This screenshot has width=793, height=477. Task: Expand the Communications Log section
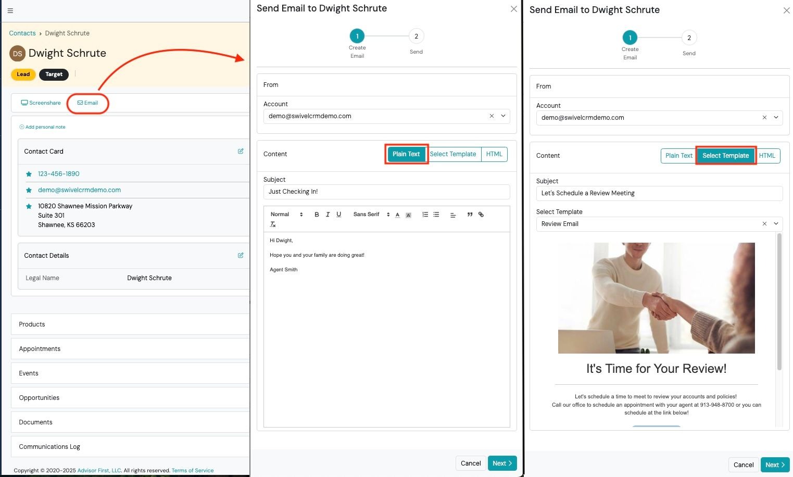(x=130, y=447)
